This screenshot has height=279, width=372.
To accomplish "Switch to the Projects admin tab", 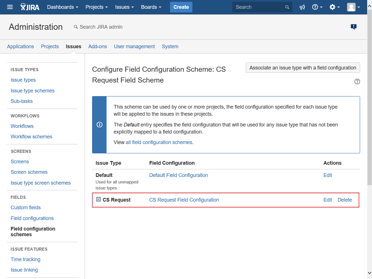I will tap(50, 46).
